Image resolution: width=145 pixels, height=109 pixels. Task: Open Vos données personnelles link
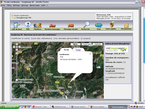click(66, 38)
